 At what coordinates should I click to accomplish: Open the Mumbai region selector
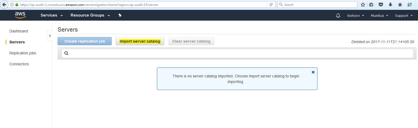pos(379,16)
